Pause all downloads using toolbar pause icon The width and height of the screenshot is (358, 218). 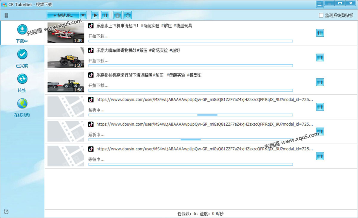click(x=105, y=15)
